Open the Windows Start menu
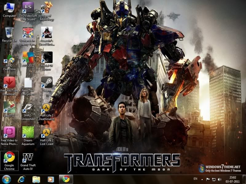Image resolution: width=246 pixels, height=184 pixels. (6, 179)
